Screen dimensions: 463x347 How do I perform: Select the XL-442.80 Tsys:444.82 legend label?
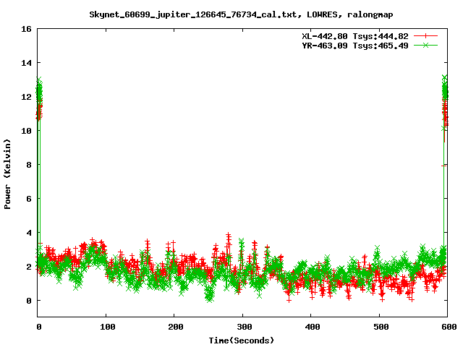[x=355, y=36]
